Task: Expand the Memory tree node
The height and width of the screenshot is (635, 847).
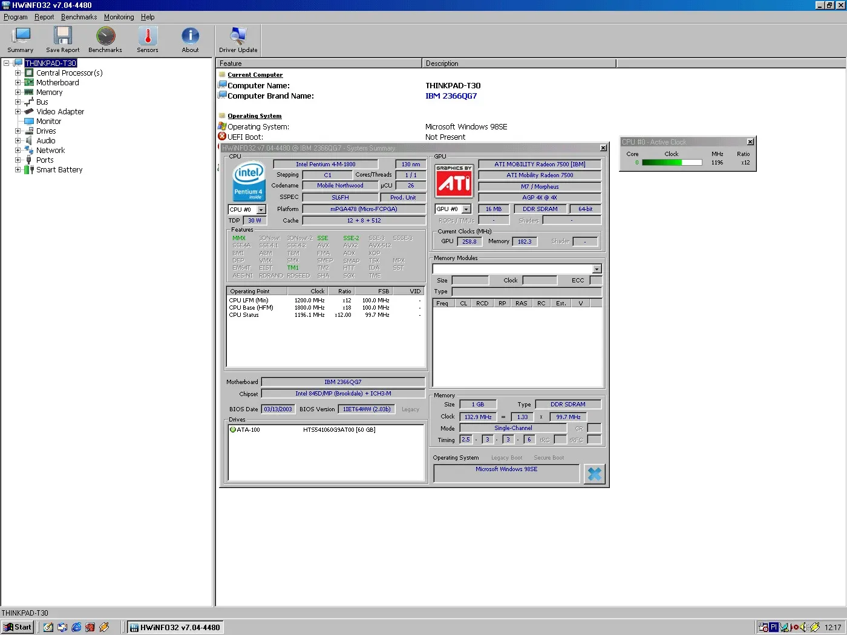Action: pyautogui.click(x=18, y=92)
